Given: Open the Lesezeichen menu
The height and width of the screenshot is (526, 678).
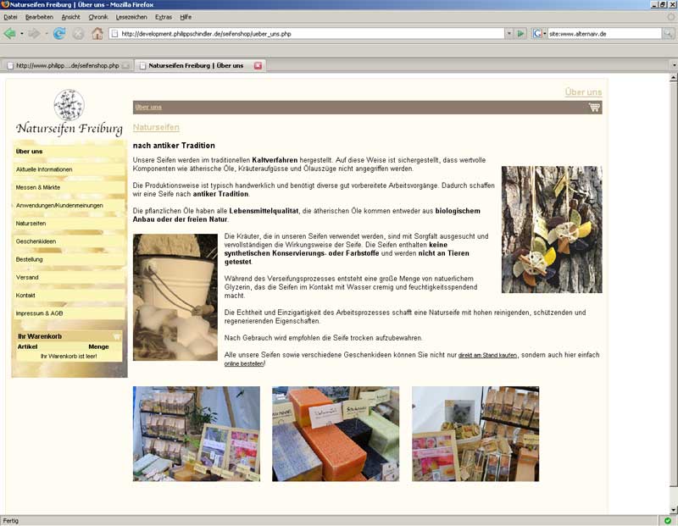Looking at the screenshot, I should tap(130, 17).
